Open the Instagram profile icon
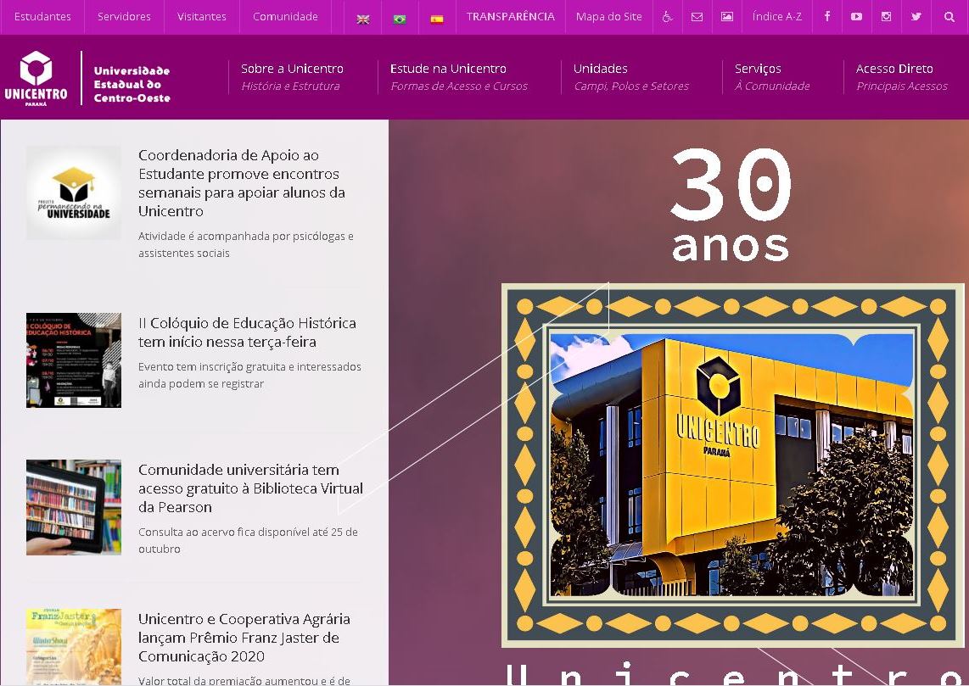The height and width of the screenshot is (686, 969). pyautogui.click(x=886, y=17)
